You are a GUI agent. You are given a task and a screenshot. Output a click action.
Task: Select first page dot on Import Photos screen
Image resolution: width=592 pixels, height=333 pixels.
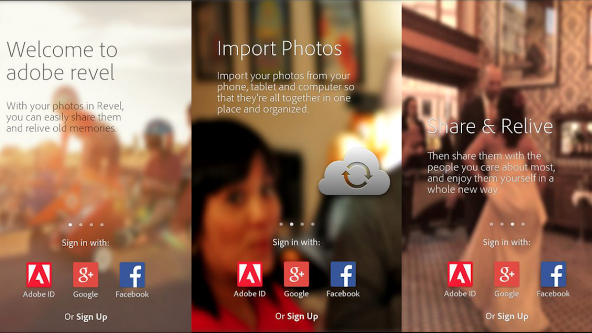[x=281, y=224]
